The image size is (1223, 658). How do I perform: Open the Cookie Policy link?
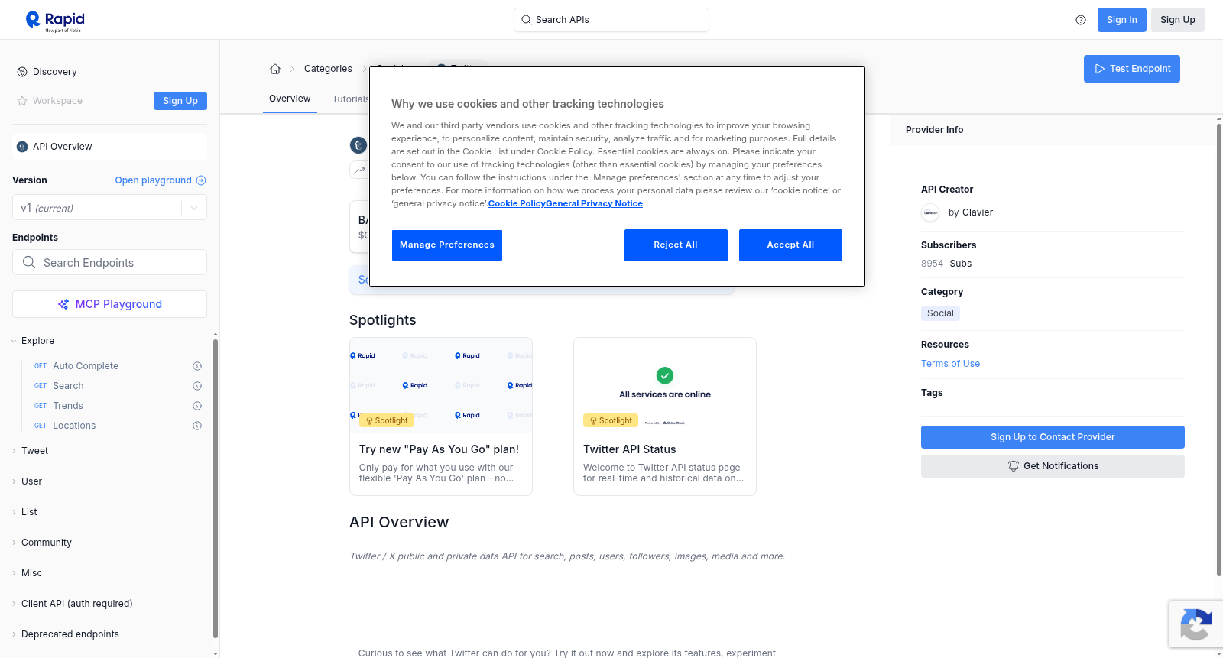517,203
